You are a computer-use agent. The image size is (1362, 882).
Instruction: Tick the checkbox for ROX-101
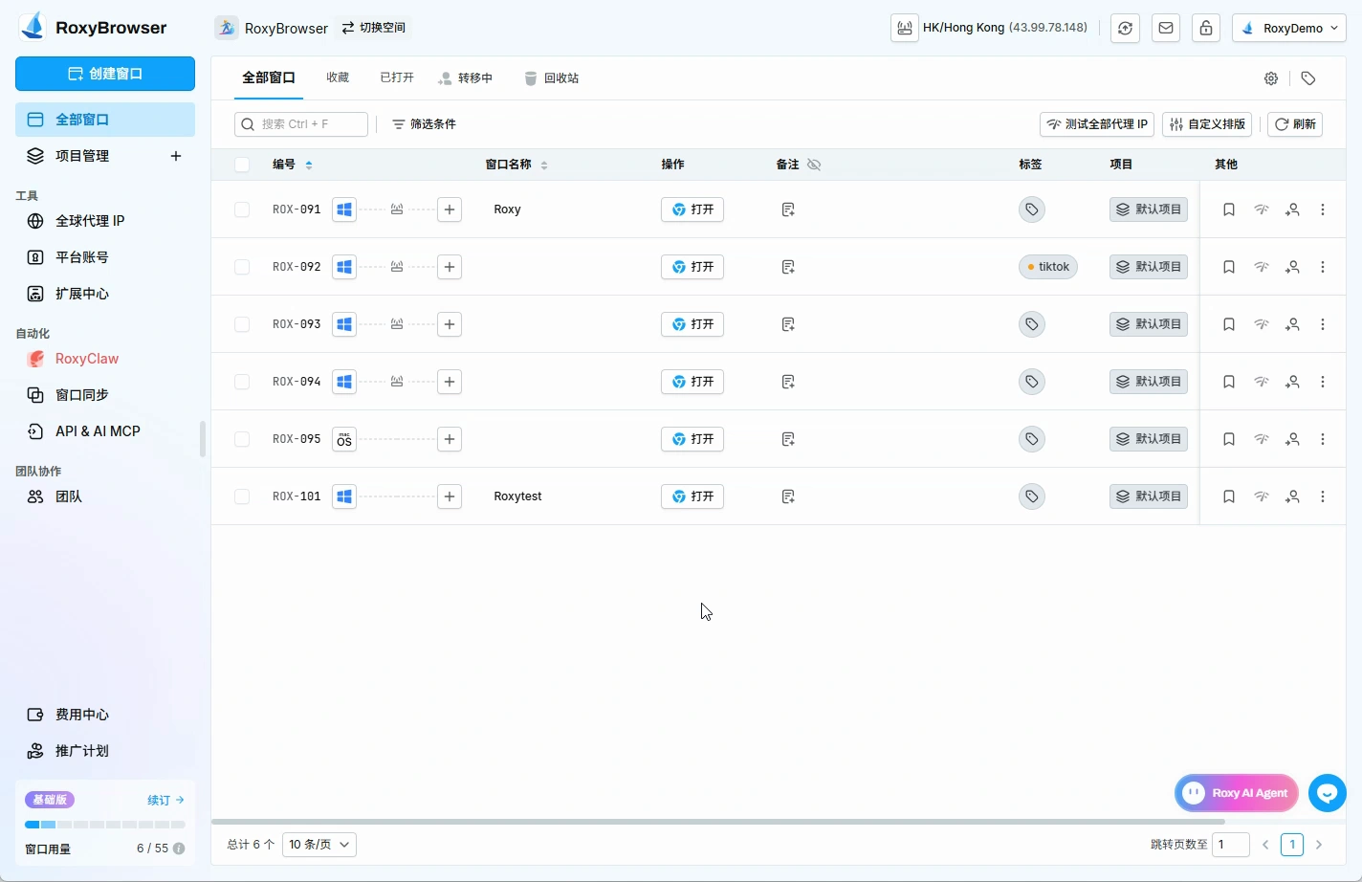point(242,496)
